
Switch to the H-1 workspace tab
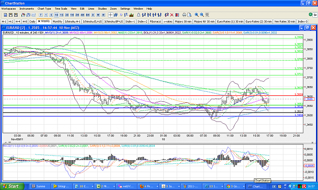(x=4, y=21)
